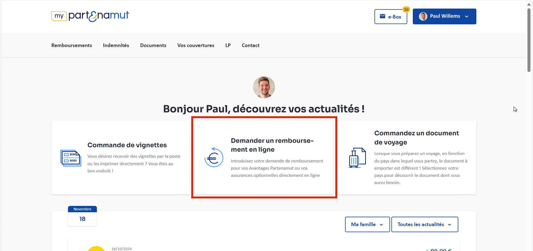
Task: Click the 16/10/2024 date entry
Action: [x=122, y=249]
